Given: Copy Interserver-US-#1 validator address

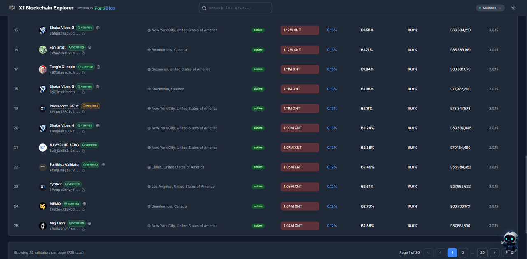Looking at the screenshot, I should click(x=83, y=112).
